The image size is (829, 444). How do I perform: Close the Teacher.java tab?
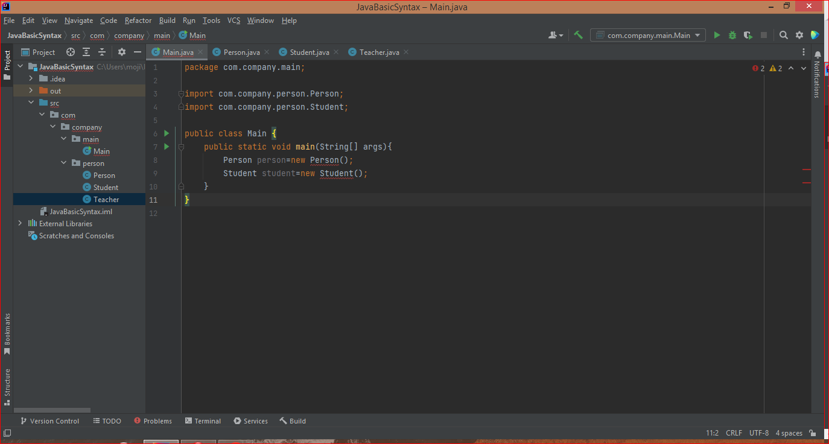click(x=406, y=52)
